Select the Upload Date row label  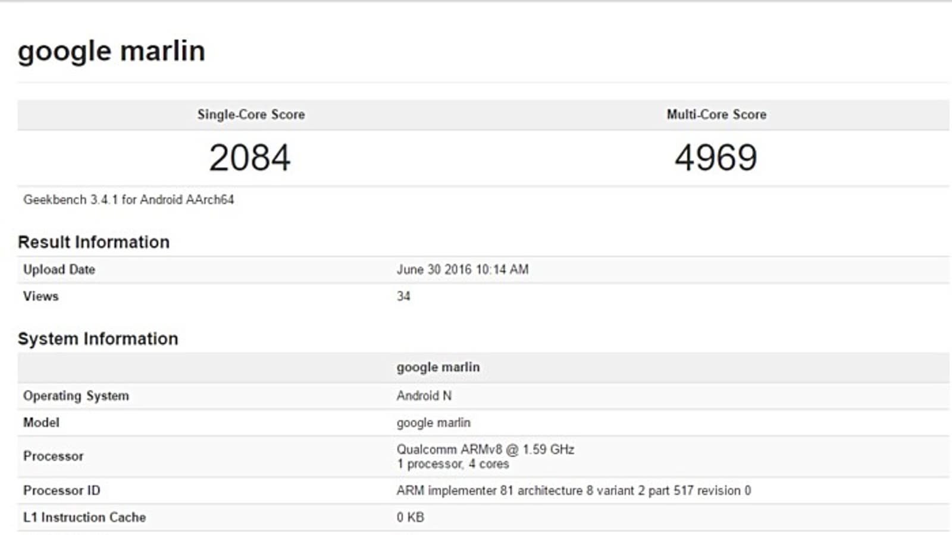point(59,269)
